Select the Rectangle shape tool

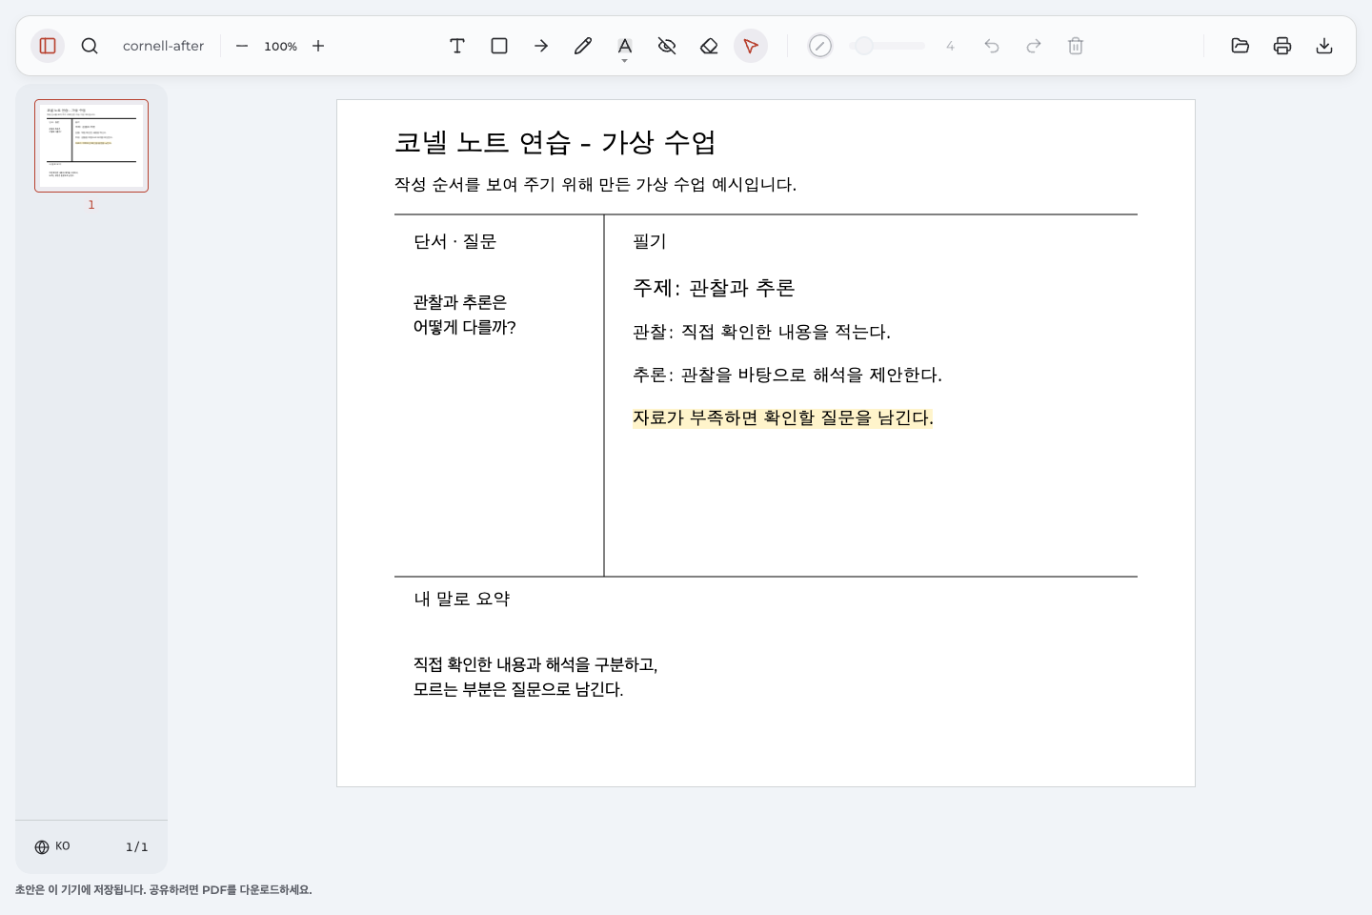point(499,46)
